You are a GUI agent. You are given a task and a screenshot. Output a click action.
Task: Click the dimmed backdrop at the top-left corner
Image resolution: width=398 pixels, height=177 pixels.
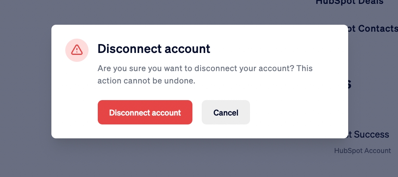(x=8, y=8)
